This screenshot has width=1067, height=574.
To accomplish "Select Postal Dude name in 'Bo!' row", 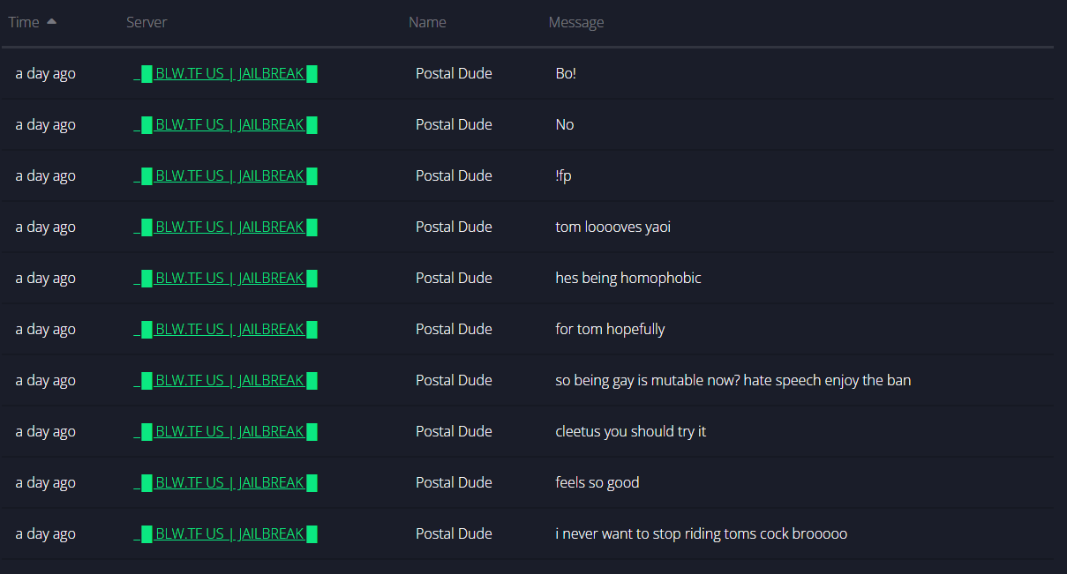I will 454,74.
